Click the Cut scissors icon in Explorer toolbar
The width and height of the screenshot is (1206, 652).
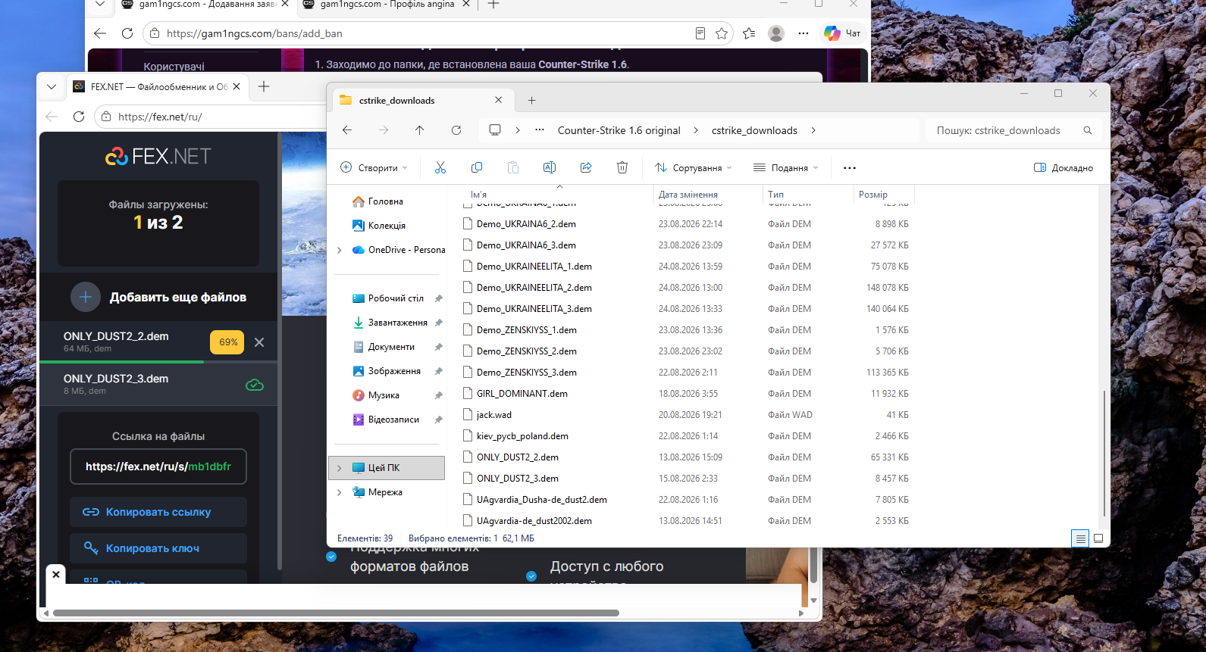440,167
